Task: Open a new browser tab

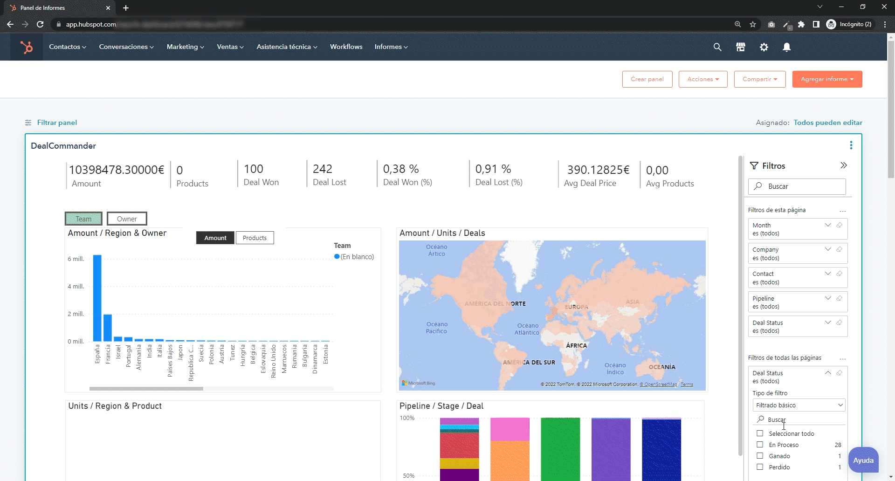Action: pos(126,8)
